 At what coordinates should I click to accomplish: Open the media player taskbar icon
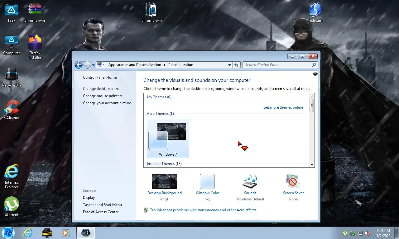66,233
